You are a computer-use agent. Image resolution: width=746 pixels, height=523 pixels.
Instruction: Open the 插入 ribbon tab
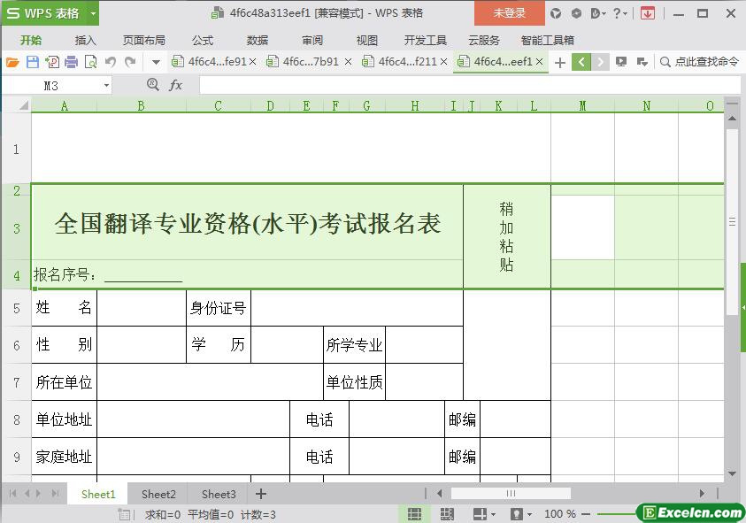pos(85,41)
